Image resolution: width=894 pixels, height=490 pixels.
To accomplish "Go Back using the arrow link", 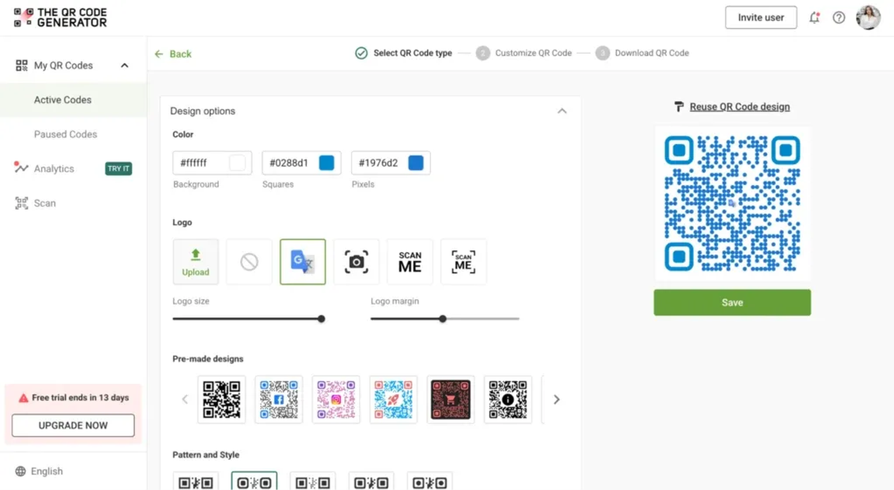I will tap(173, 54).
